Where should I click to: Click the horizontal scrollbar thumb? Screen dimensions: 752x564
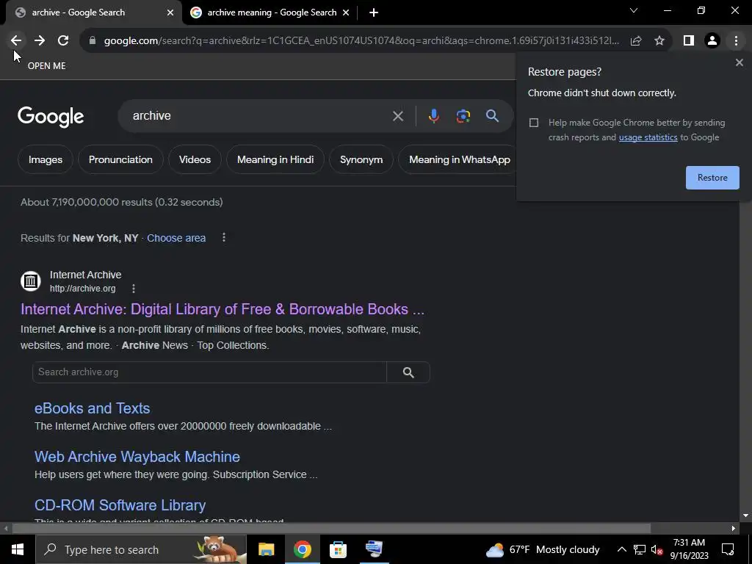click(x=331, y=529)
